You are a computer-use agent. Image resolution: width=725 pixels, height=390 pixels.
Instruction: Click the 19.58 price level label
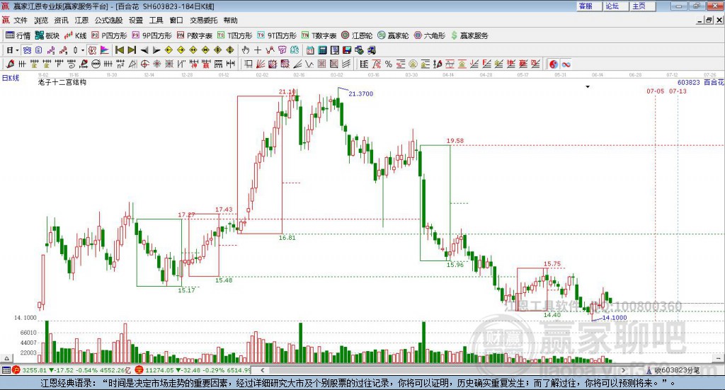point(455,141)
